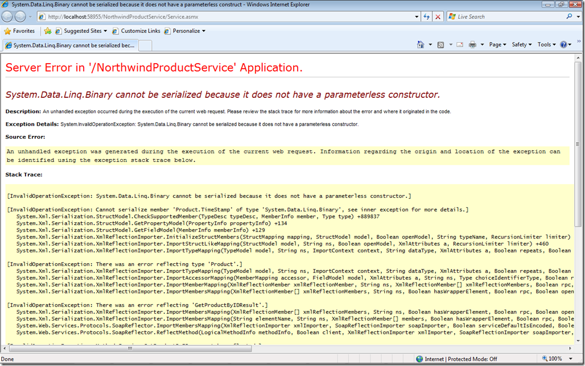This screenshot has height=366, width=585.
Task: Open the Suggested Sites link
Action: click(81, 31)
